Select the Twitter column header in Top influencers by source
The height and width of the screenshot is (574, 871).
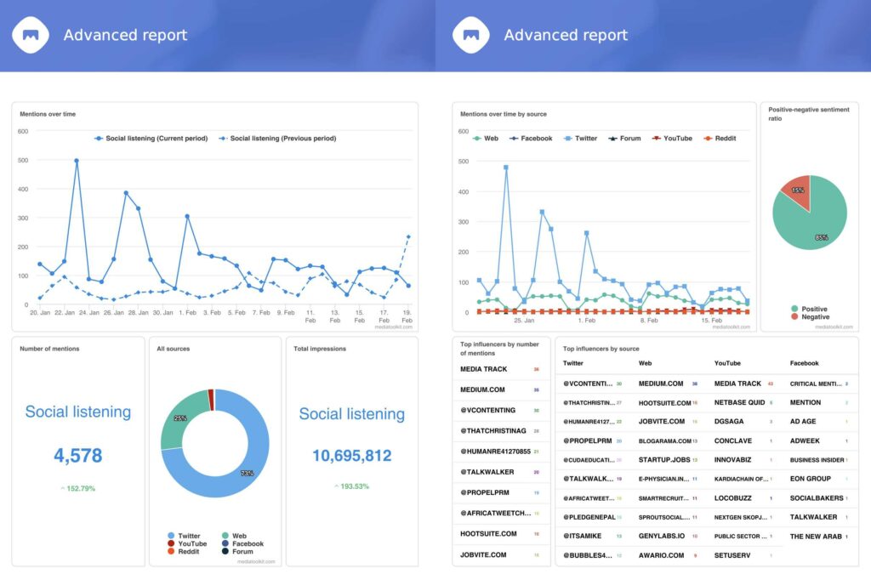572,363
